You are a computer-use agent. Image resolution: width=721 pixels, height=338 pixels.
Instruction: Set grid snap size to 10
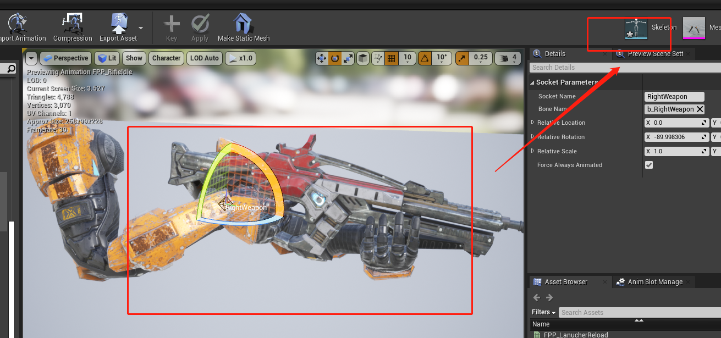tap(408, 57)
